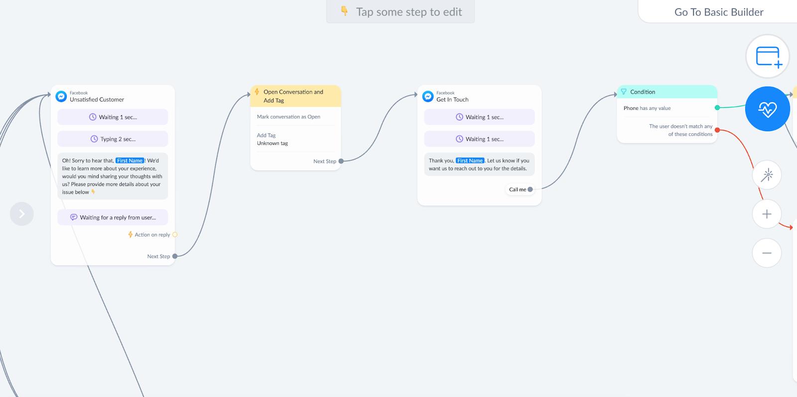This screenshot has height=397, width=797.
Task: Open the Go To Basic Builder button
Action: click(718, 12)
